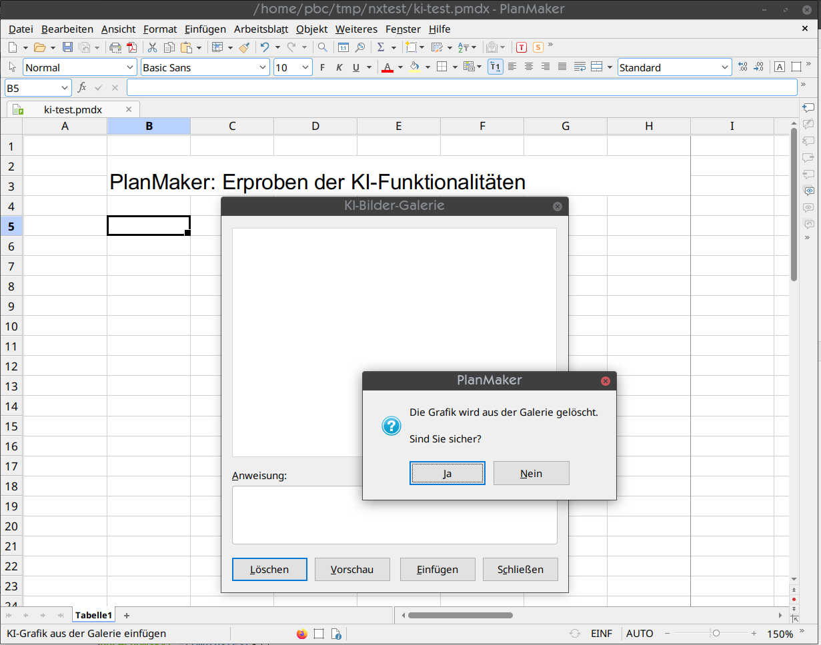Click the yellow fill color bucket
Screen dimensions: 821x645
coord(415,67)
